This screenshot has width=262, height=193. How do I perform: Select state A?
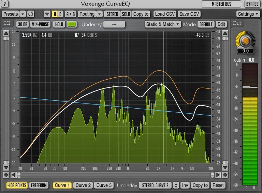coord(55,14)
